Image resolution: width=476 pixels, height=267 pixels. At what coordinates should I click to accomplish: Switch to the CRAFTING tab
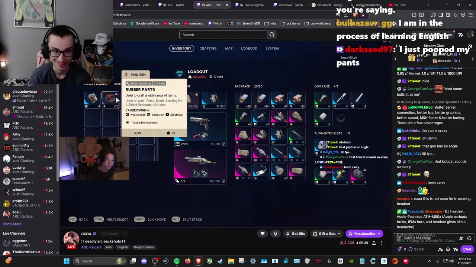click(208, 48)
